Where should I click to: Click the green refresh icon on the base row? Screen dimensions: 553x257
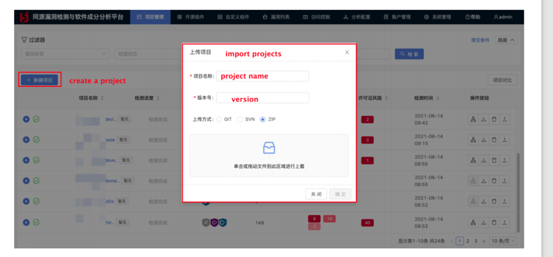click(x=36, y=140)
